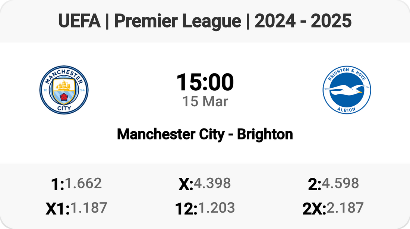Choose the 12 double chance odds 1.203
This screenshot has width=410, height=229.
click(x=216, y=208)
